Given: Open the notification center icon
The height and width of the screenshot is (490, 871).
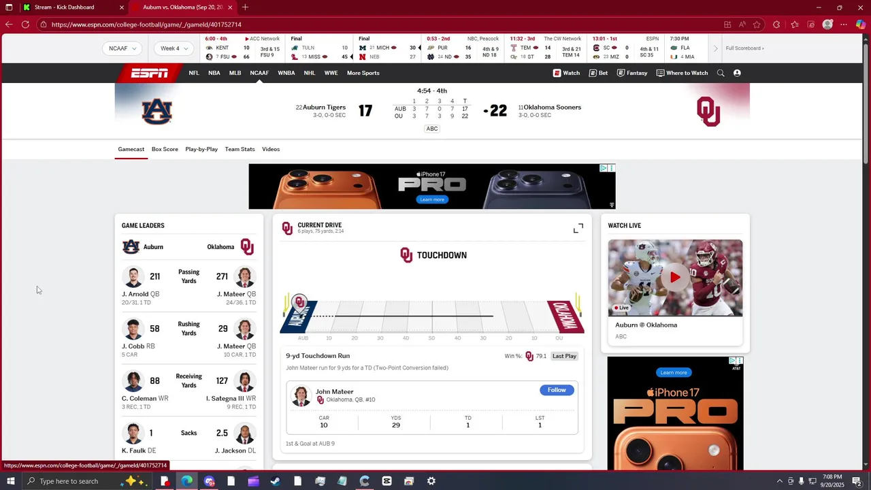Looking at the screenshot, I should click(857, 481).
